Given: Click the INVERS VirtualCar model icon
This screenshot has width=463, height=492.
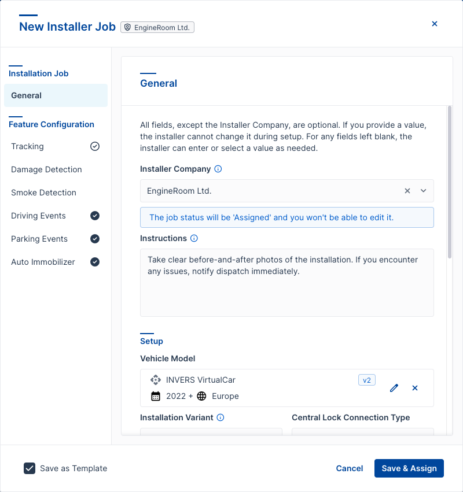Looking at the screenshot, I should (x=155, y=380).
